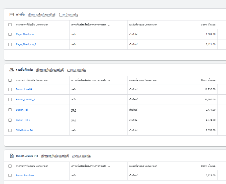Click sort arrow in การซื้อ table header
This screenshot has height=184, width=226.
click(109, 25)
